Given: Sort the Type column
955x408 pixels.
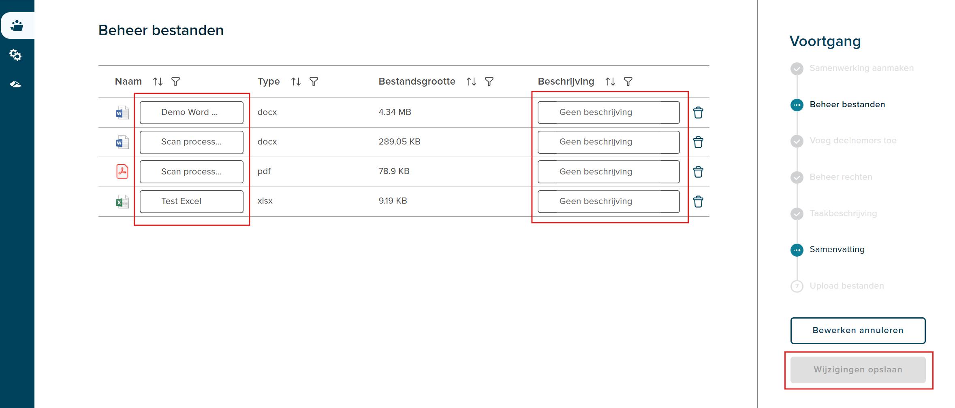Looking at the screenshot, I should point(296,82).
